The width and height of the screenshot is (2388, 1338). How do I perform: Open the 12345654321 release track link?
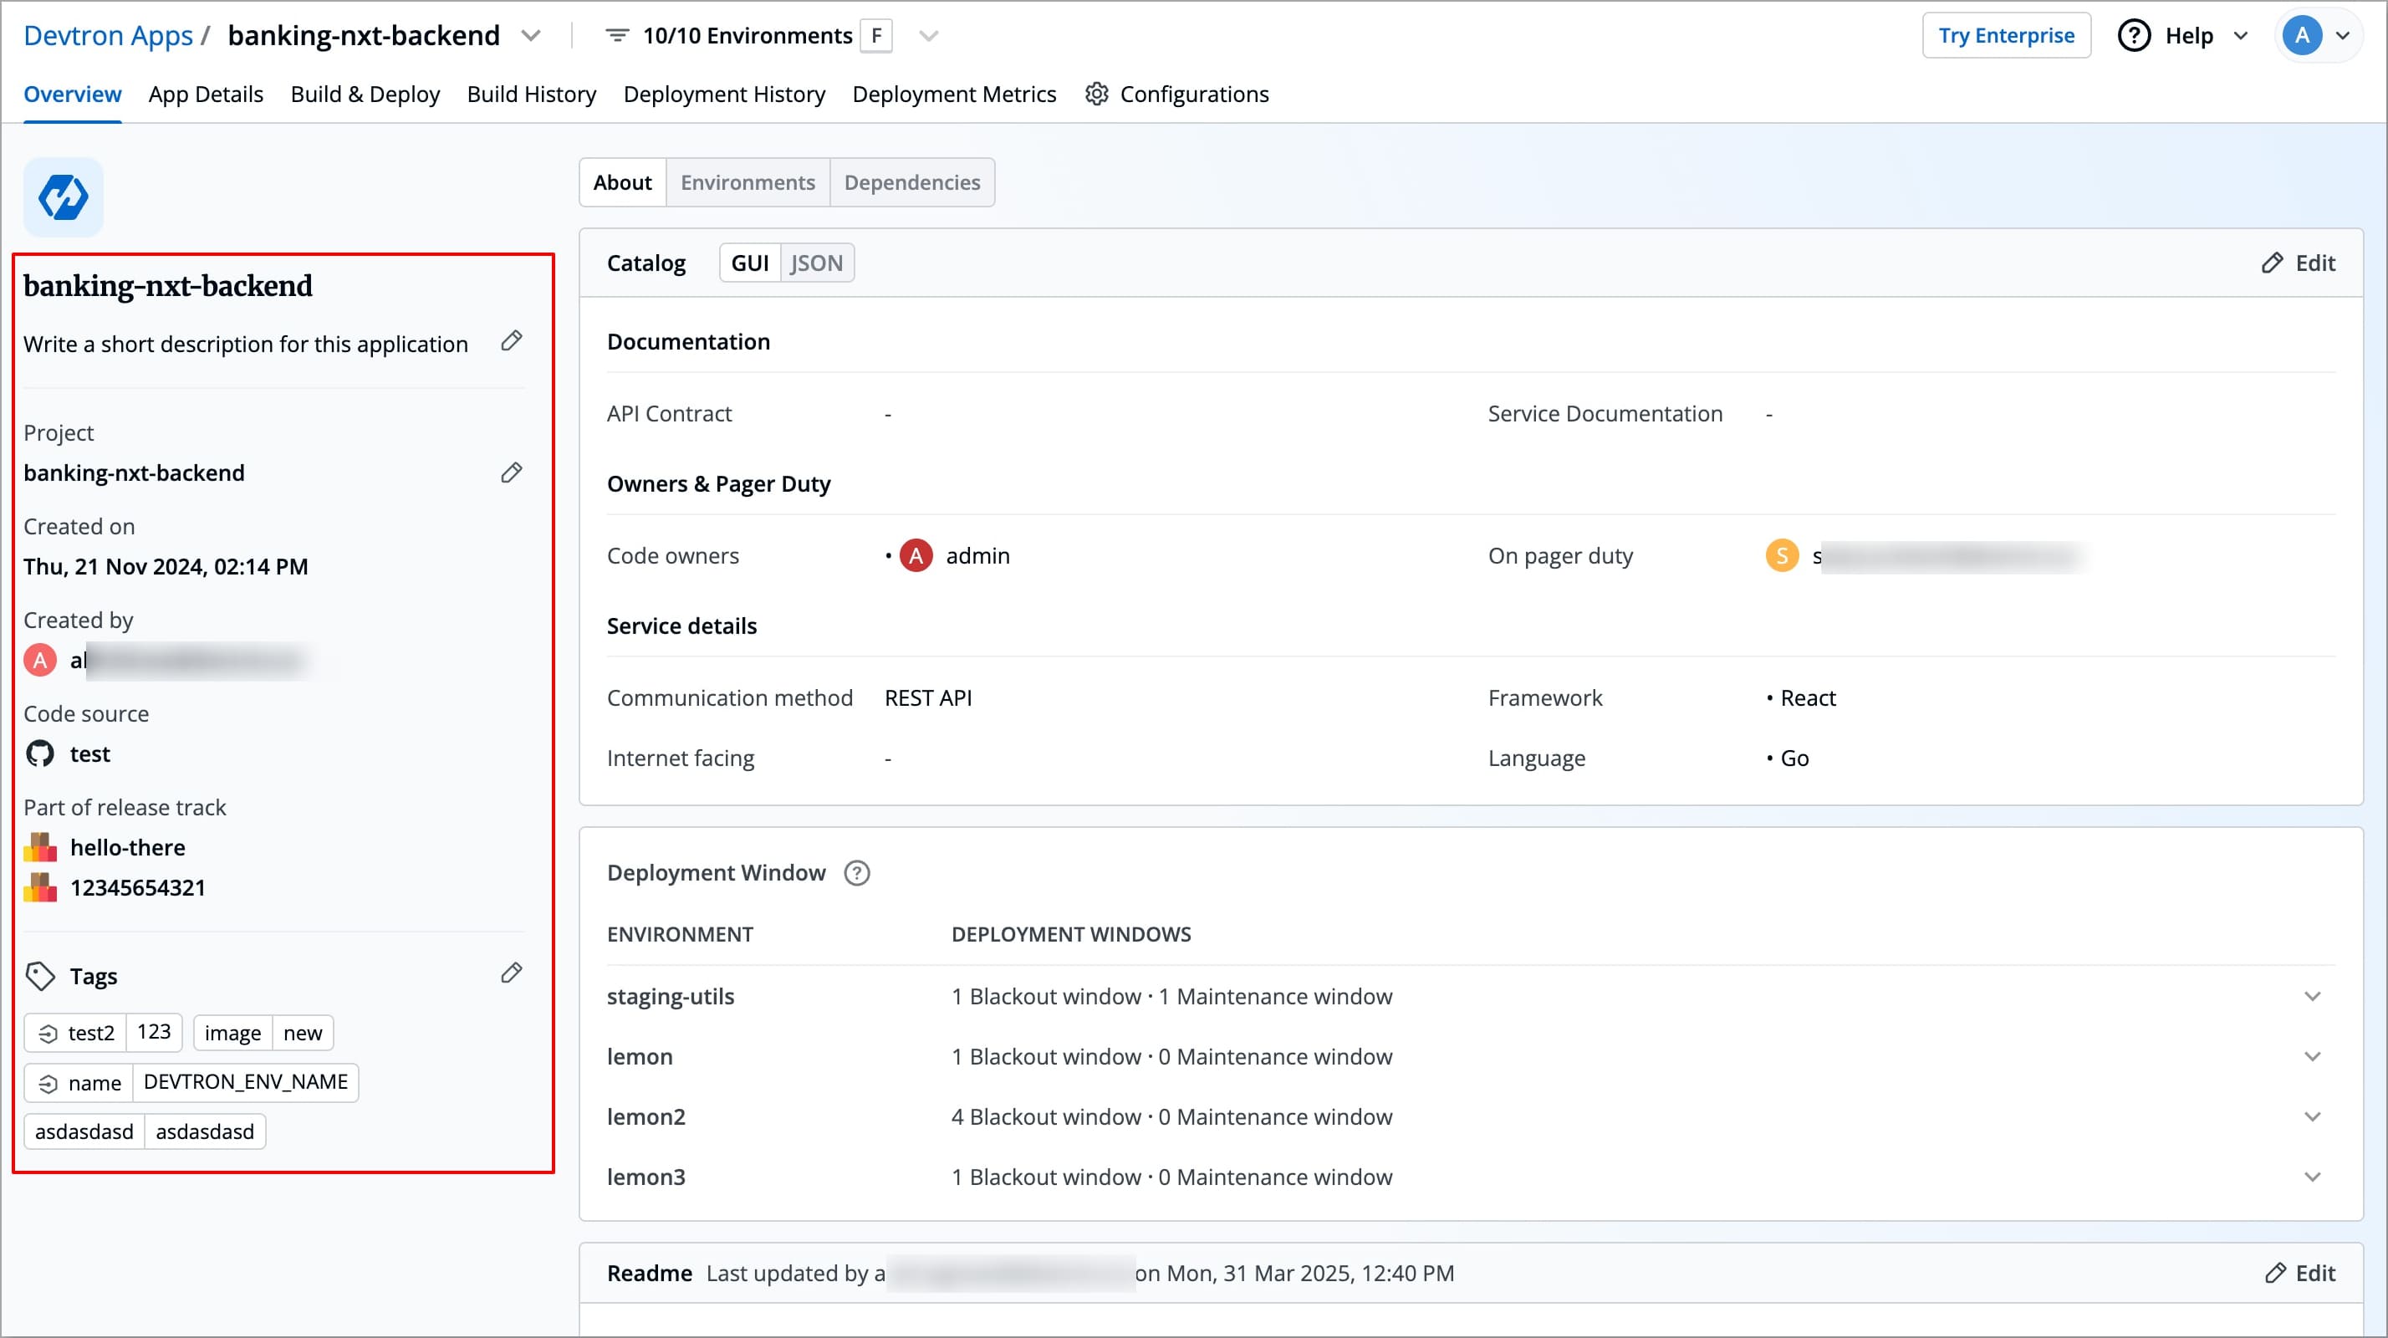coord(138,887)
